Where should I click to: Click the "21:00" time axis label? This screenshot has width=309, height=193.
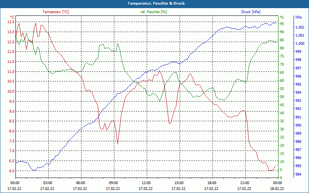244,183
